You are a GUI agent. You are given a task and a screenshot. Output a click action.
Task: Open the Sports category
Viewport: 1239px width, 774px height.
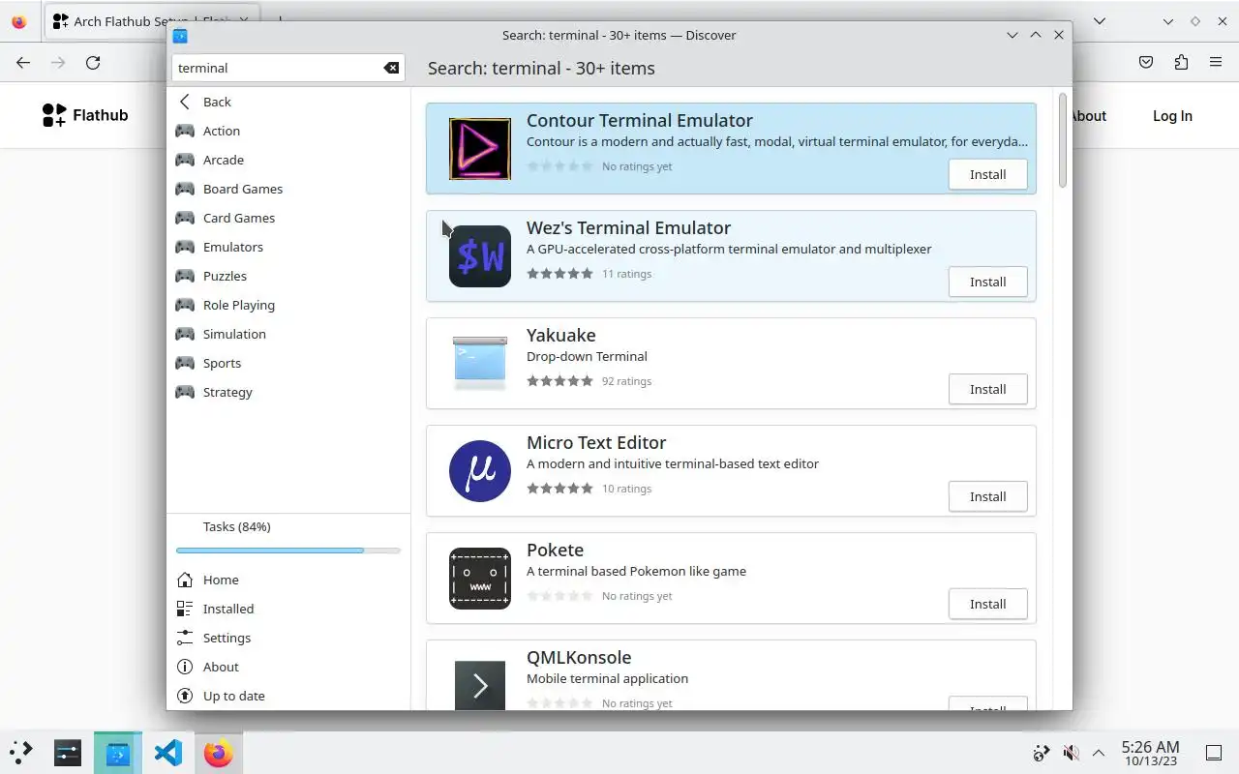288,363
